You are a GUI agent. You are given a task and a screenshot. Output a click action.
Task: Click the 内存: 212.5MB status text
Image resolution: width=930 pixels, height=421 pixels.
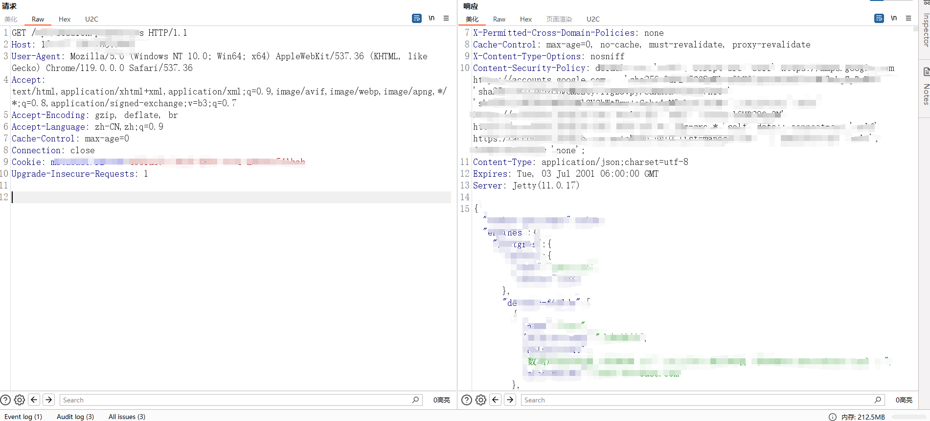[x=863, y=417]
